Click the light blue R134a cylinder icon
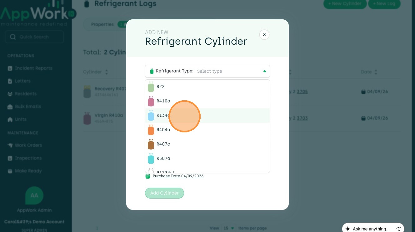415x232 pixels. click(x=151, y=116)
